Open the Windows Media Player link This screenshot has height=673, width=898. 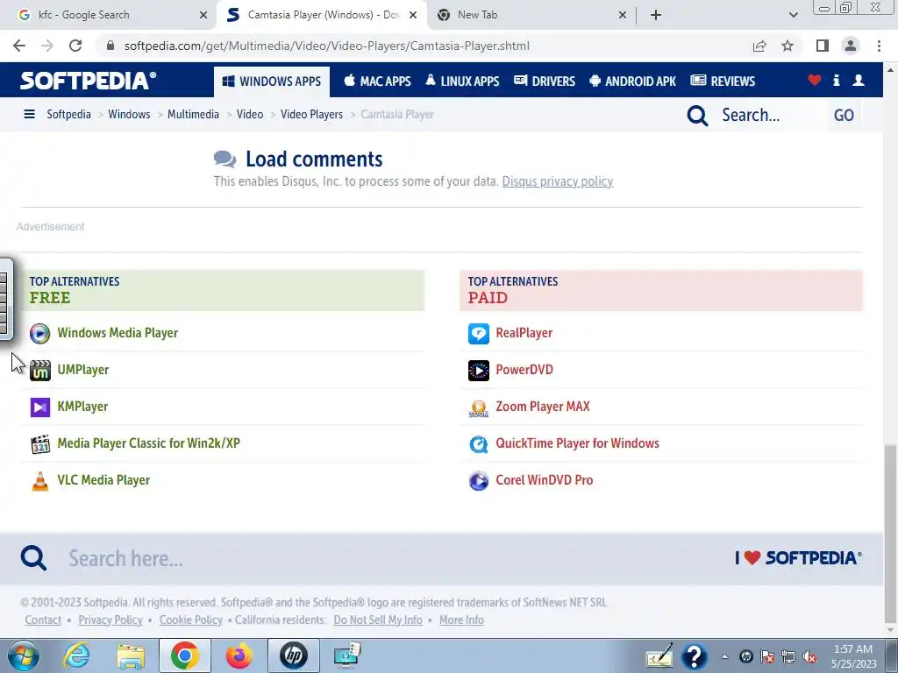coord(118,333)
